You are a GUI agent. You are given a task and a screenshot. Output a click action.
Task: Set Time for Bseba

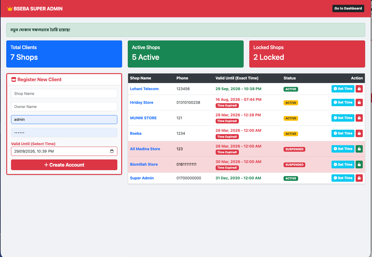[x=343, y=133]
